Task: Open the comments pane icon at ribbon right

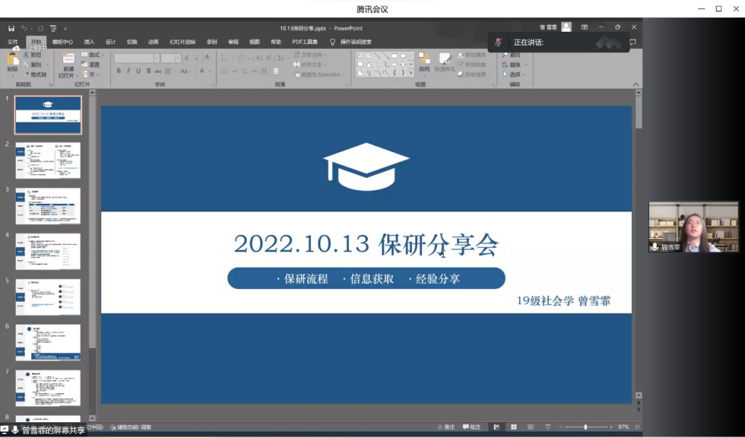Action: [x=632, y=42]
